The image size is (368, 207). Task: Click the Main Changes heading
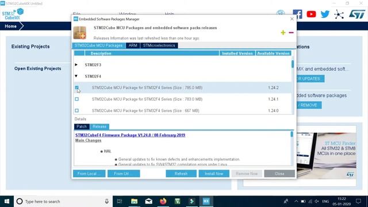tap(88, 140)
